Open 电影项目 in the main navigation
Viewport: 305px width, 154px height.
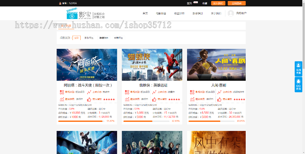[161, 14]
